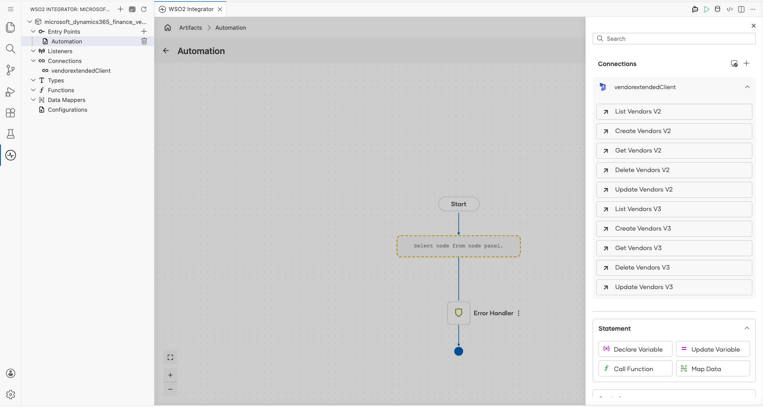Open the Explorer view in activity bar
This screenshot has height=407, width=763.
pyautogui.click(x=11, y=27)
